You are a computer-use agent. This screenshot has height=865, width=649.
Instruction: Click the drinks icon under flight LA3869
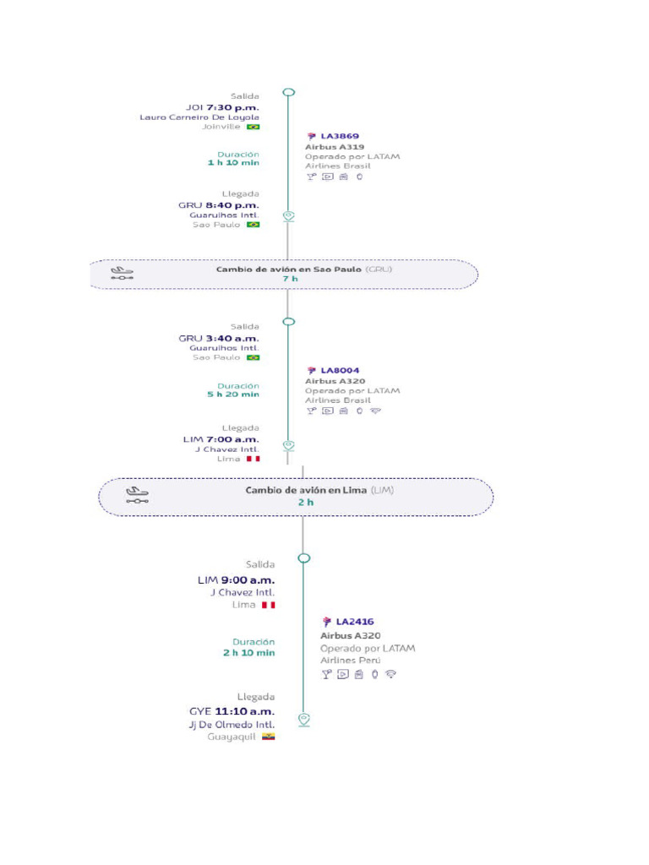(x=310, y=177)
